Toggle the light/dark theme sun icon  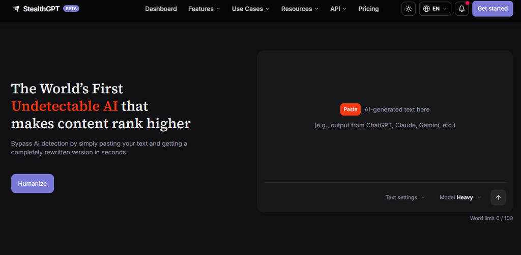click(x=409, y=9)
